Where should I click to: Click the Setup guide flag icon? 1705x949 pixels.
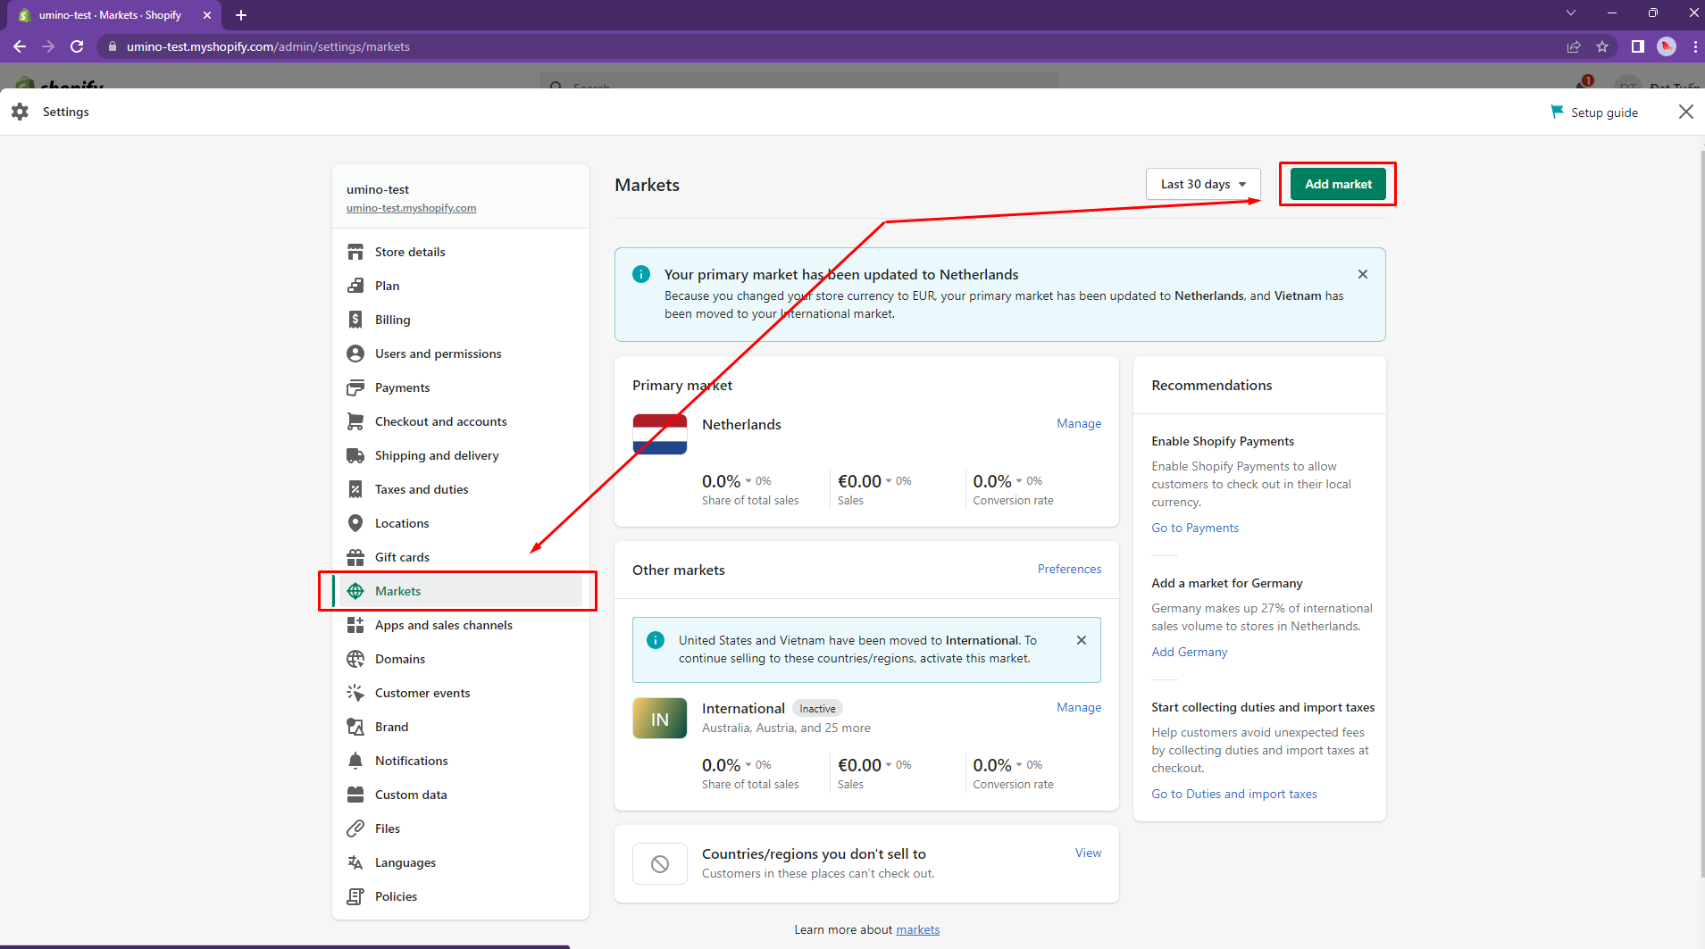(x=1557, y=112)
